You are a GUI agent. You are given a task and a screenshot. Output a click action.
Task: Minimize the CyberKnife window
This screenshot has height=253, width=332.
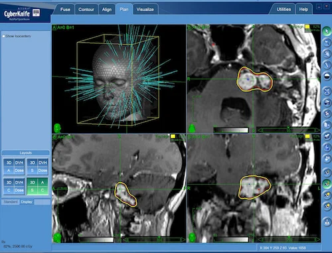(x=319, y=7)
